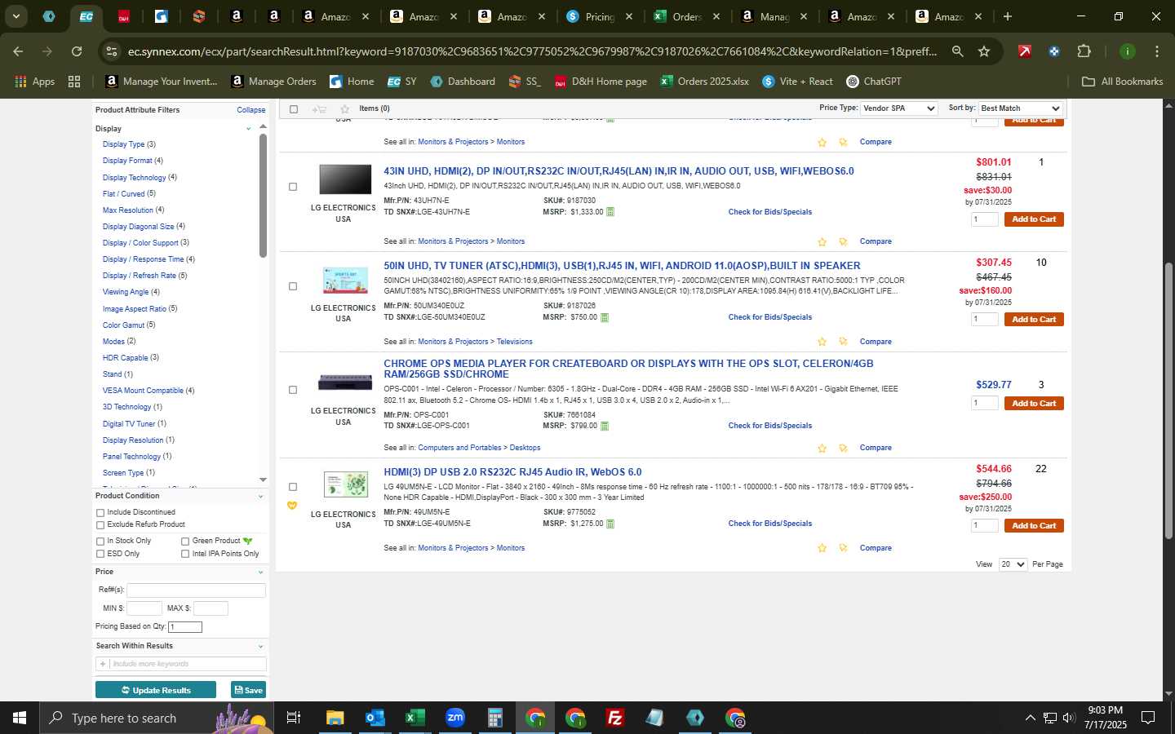Click favorite star for 49UM5N-E monitor
Image resolution: width=1175 pixels, height=734 pixels.
[x=822, y=549]
